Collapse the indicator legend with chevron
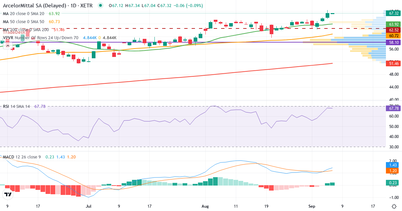This screenshot has width=402, height=211. point(8,45)
